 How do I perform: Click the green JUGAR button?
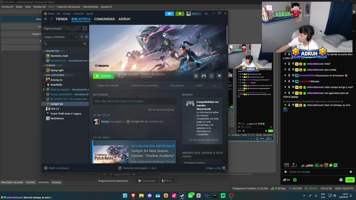coord(103,76)
